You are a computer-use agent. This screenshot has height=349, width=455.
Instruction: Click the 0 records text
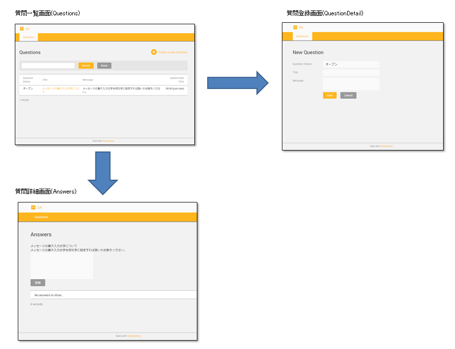click(x=37, y=304)
